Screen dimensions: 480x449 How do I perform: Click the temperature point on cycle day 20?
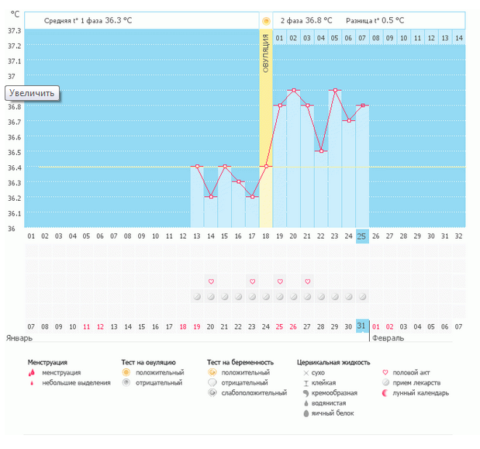(294, 91)
